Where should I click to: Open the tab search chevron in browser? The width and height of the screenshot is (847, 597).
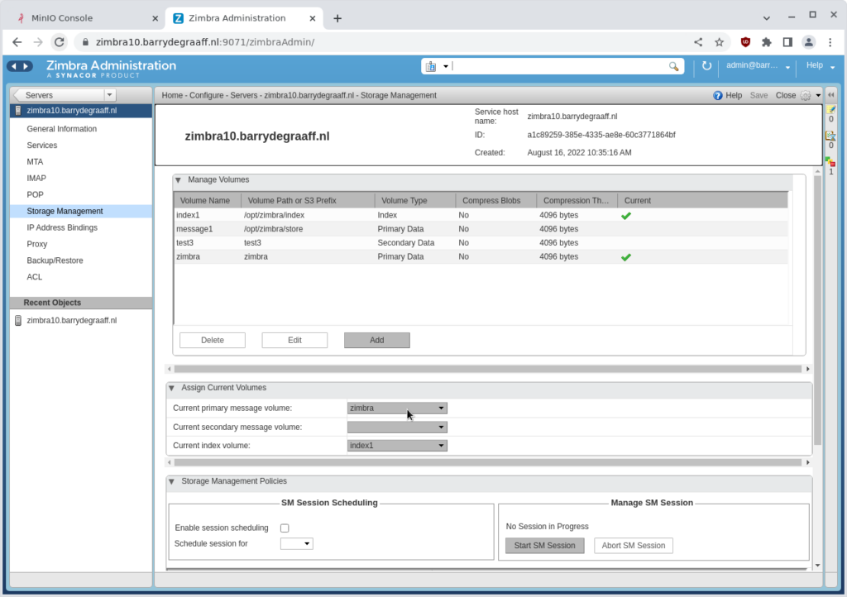pyautogui.click(x=766, y=18)
